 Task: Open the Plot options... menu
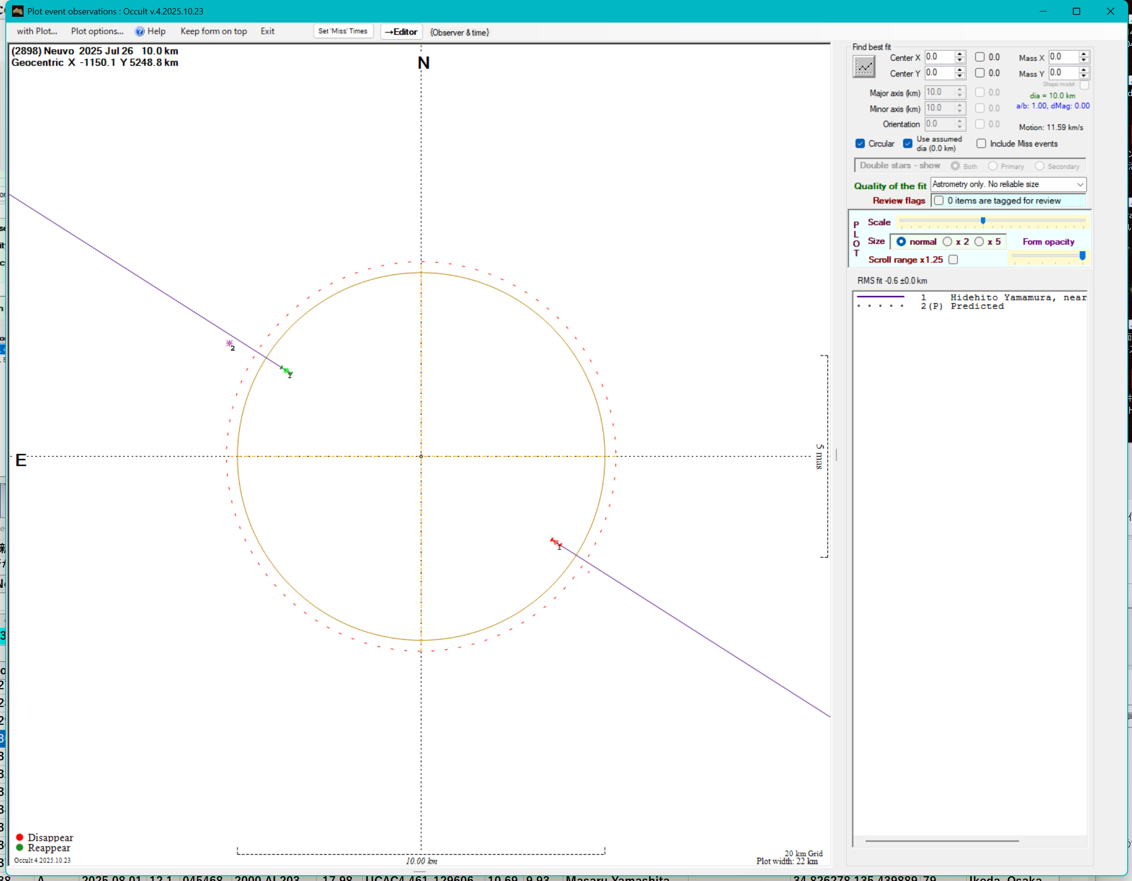(97, 32)
